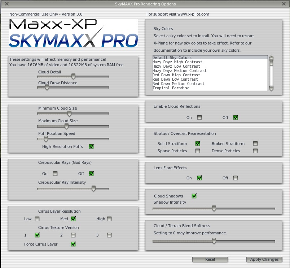The height and width of the screenshot is (268, 290).
Task: Click the Cloud Detail slider handle
Action: point(73,76)
